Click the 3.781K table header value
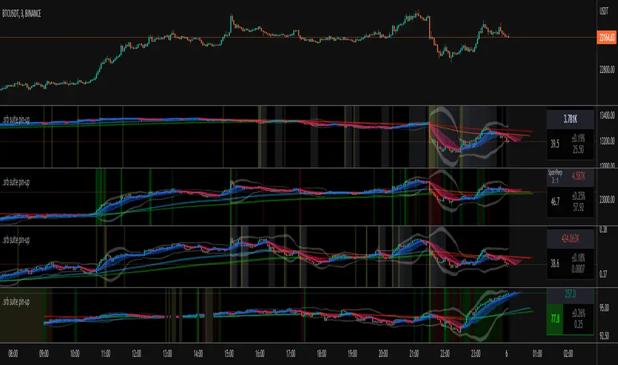Viewport: 618px width, 365px height. click(570, 119)
